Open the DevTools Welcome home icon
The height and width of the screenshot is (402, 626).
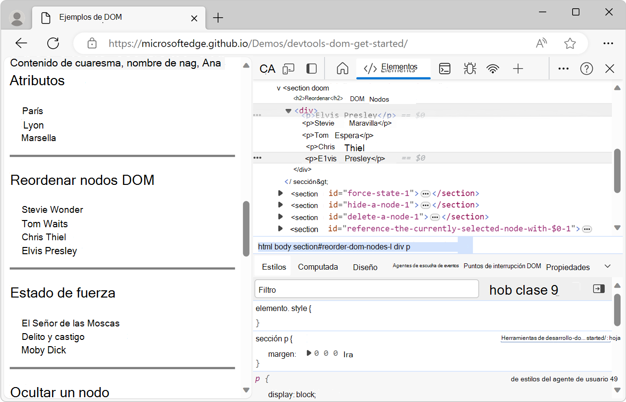[342, 69]
